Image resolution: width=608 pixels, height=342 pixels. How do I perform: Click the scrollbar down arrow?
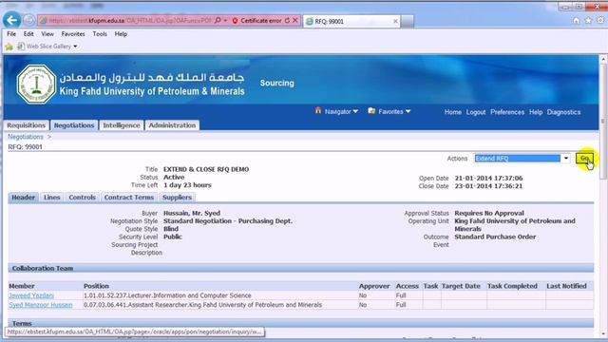(x=603, y=333)
